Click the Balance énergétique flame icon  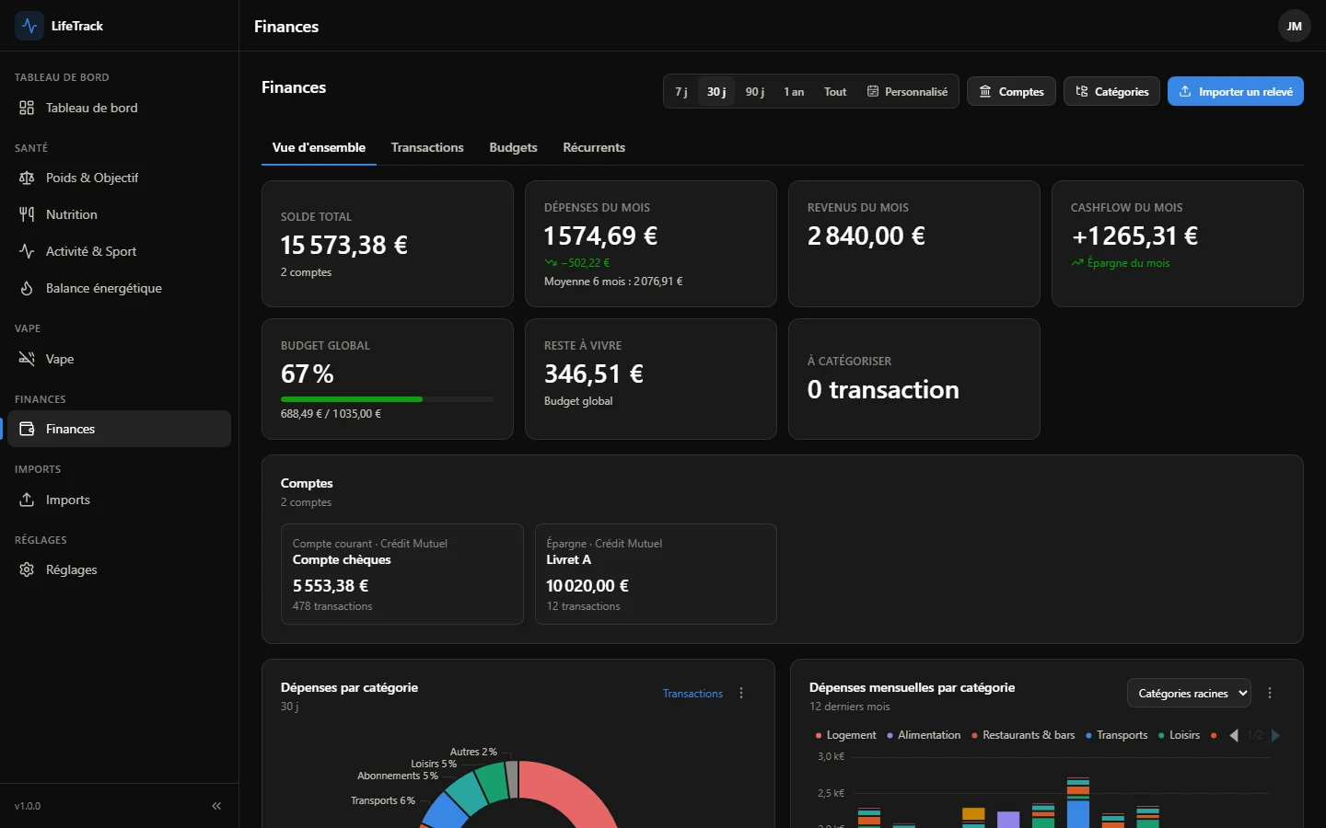click(27, 288)
